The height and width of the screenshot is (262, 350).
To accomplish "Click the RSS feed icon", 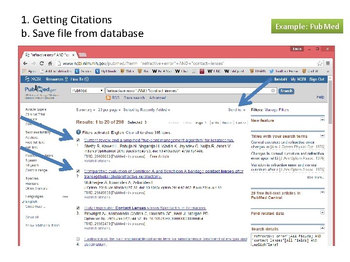I will click(x=108, y=98).
